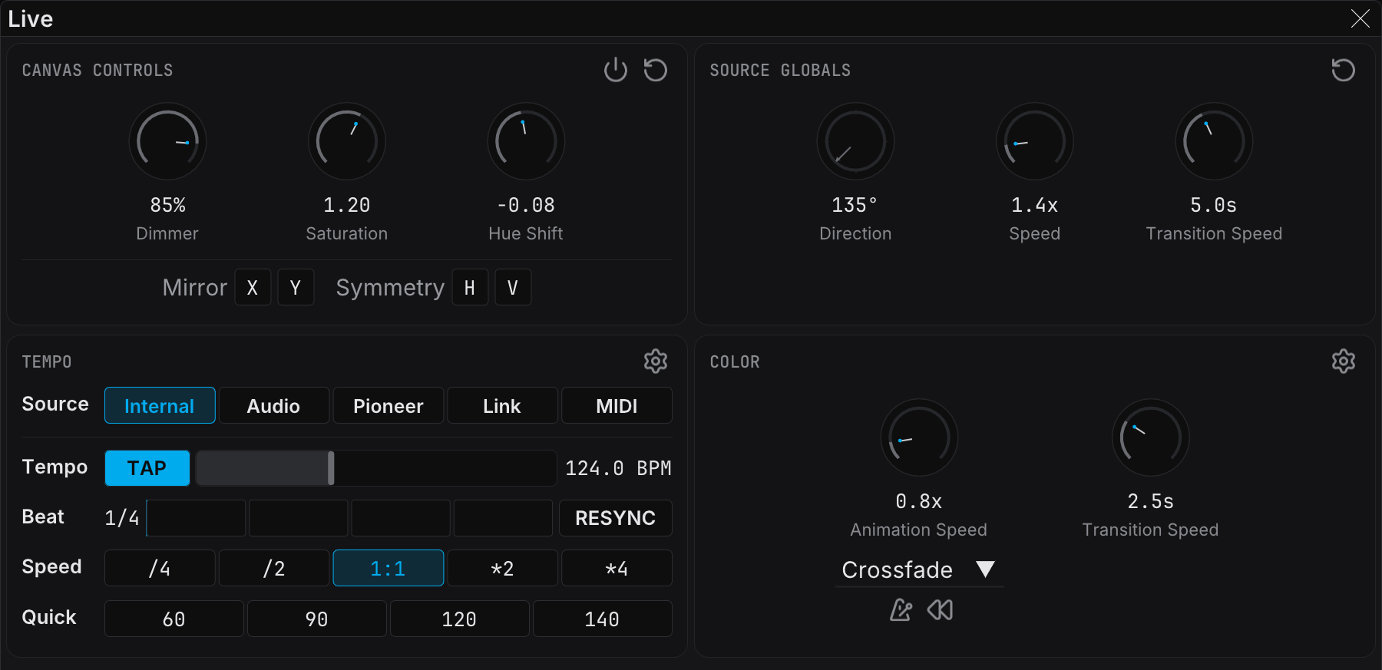Enable Symmetry H
The width and height of the screenshot is (1382, 670).
(470, 287)
